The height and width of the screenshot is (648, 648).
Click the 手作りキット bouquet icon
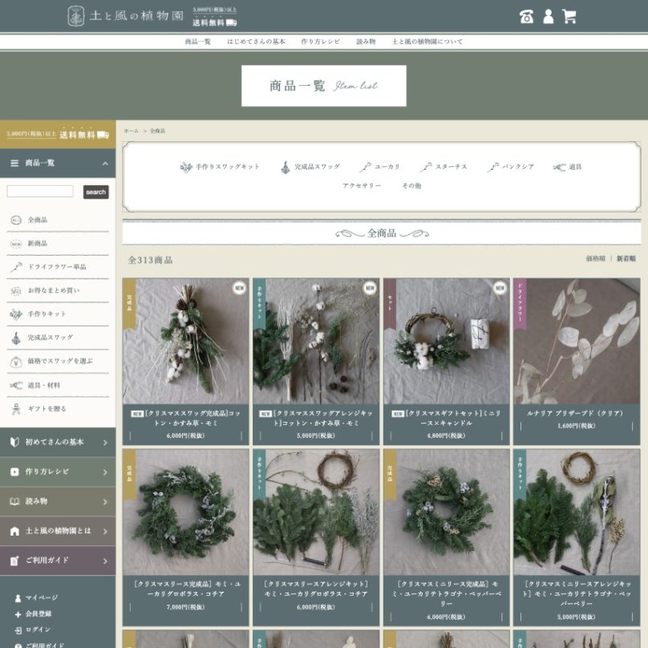point(16,314)
